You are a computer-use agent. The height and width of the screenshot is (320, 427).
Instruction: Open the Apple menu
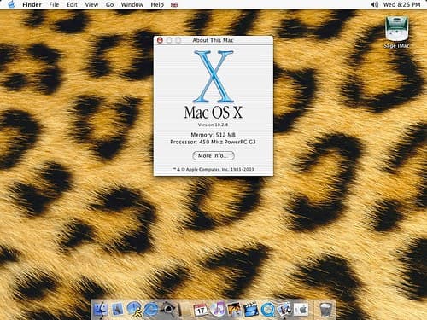pyautogui.click(x=11, y=4)
